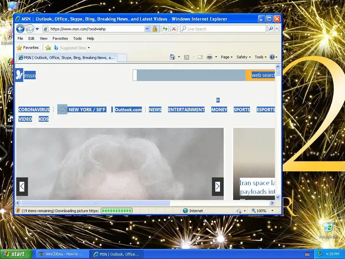Screen dimensions: 345x259
Task: Click Add to Favorites Bar icon
Action: 48,48
